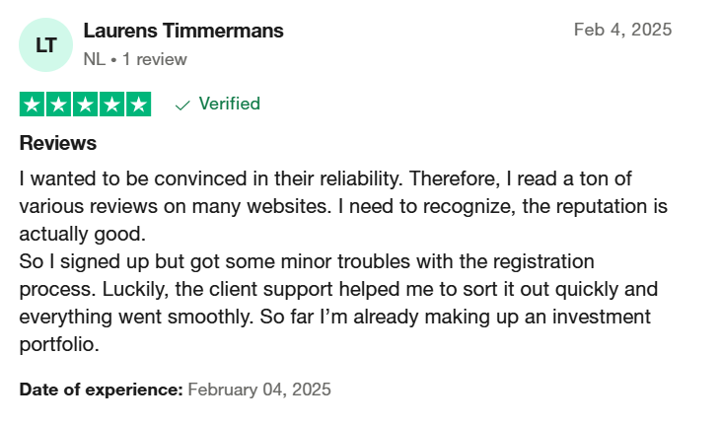Click the Verified checkmark icon
This screenshot has width=722, height=426.
[182, 106]
